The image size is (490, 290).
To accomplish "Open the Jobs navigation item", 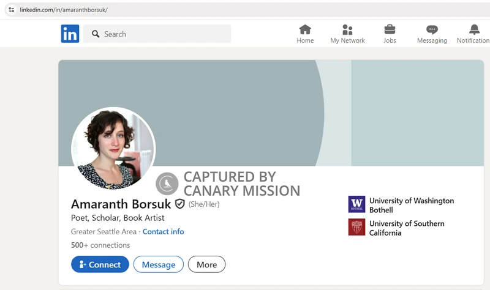I will 390,34.
